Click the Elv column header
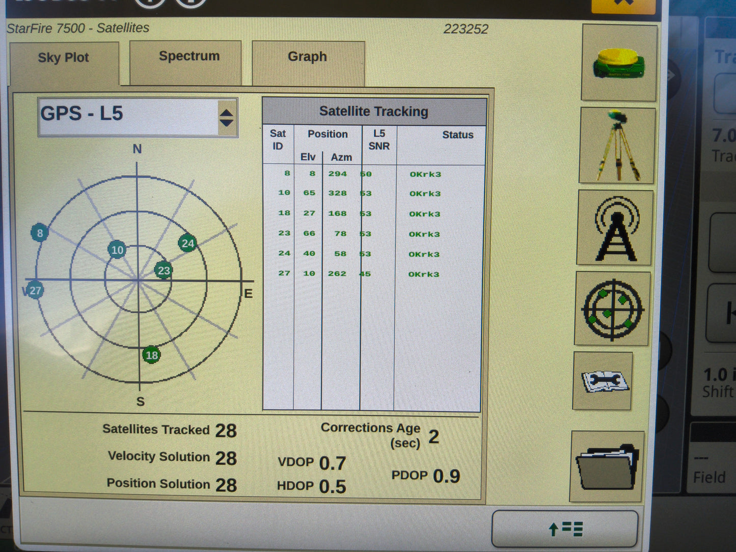The width and height of the screenshot is (736, 552). click(x=308, y=157)
